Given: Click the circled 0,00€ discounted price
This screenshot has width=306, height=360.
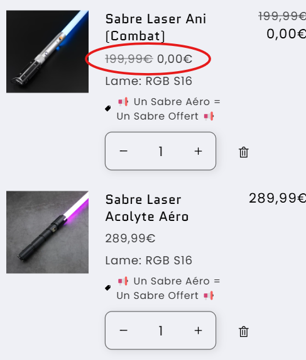Looking at the screenshot, I should 175,59.
